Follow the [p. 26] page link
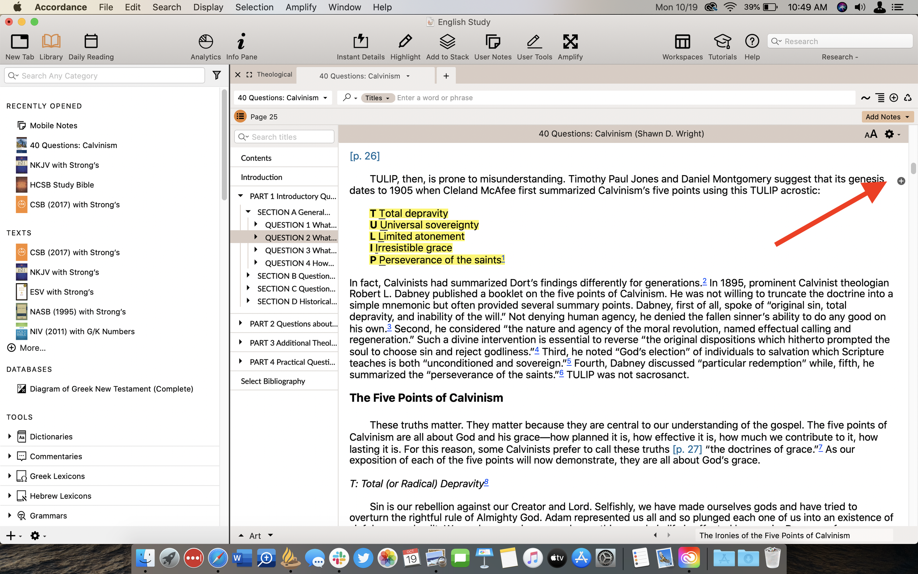The height and width of the screenshot is (574, 918). tap(364, 156)
